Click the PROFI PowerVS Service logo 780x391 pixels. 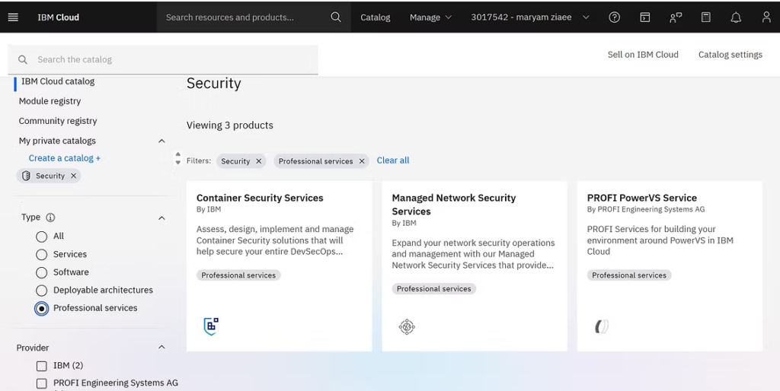tap(602, 326)
